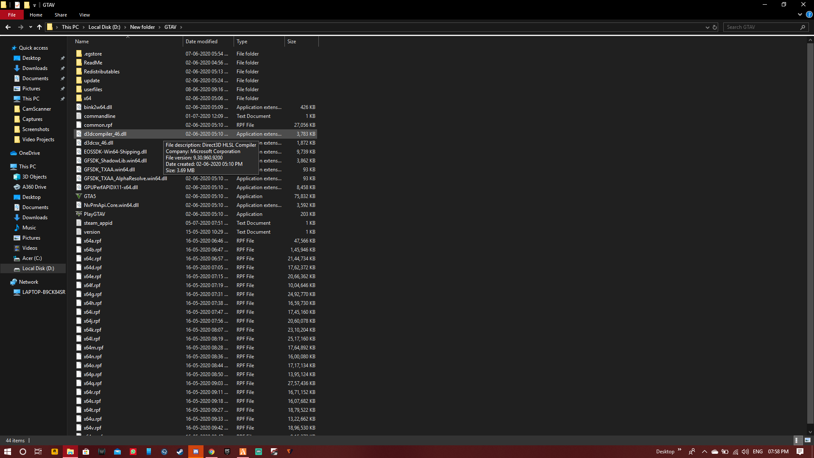Click the Help question mark icon
Screen dimensions: 814x458
click(809, 14)
